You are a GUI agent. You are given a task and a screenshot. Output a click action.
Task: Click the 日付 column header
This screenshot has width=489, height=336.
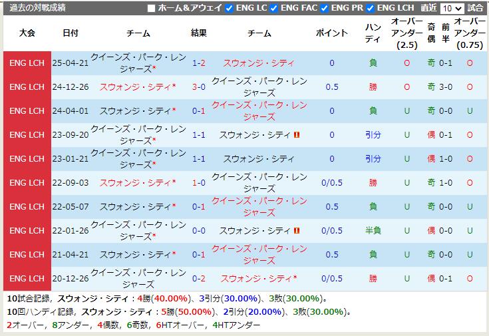[x=70, y=33]
